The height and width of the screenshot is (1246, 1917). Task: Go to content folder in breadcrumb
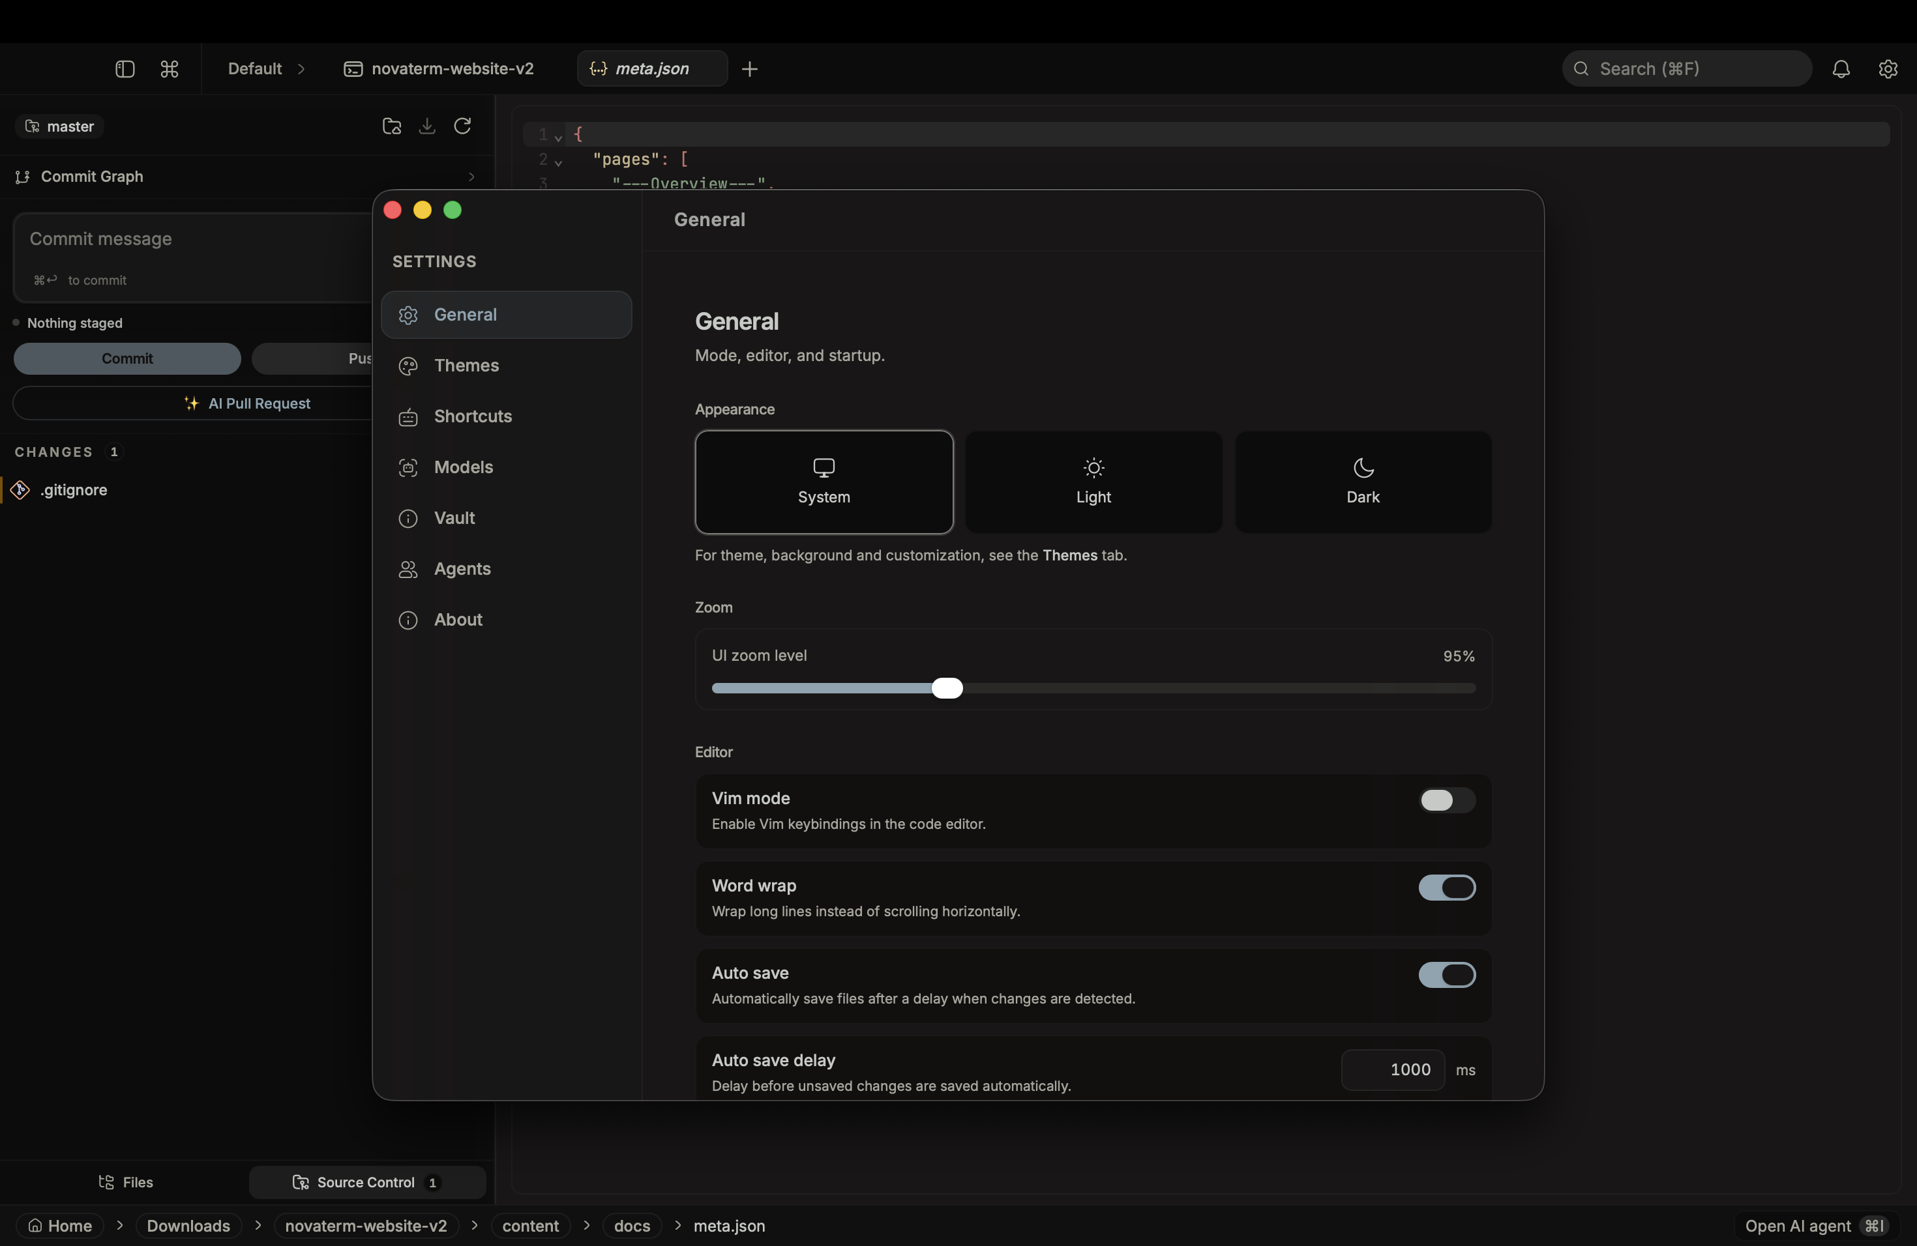click(530, 1225)
